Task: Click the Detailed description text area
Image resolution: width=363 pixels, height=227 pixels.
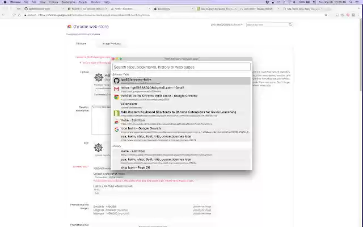Action: pos(101,120)
